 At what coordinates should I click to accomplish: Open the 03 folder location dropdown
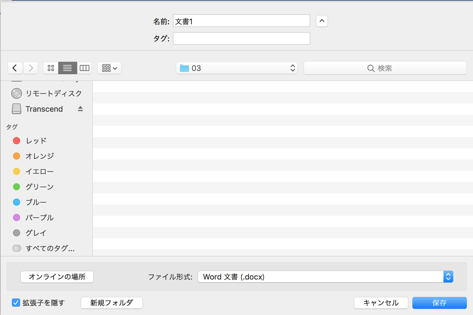tap(237, 68)
